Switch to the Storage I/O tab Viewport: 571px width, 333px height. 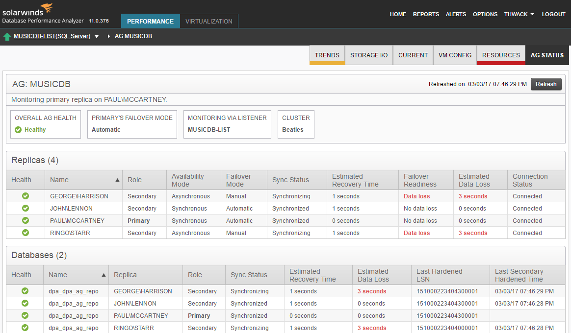pos(369,55)
